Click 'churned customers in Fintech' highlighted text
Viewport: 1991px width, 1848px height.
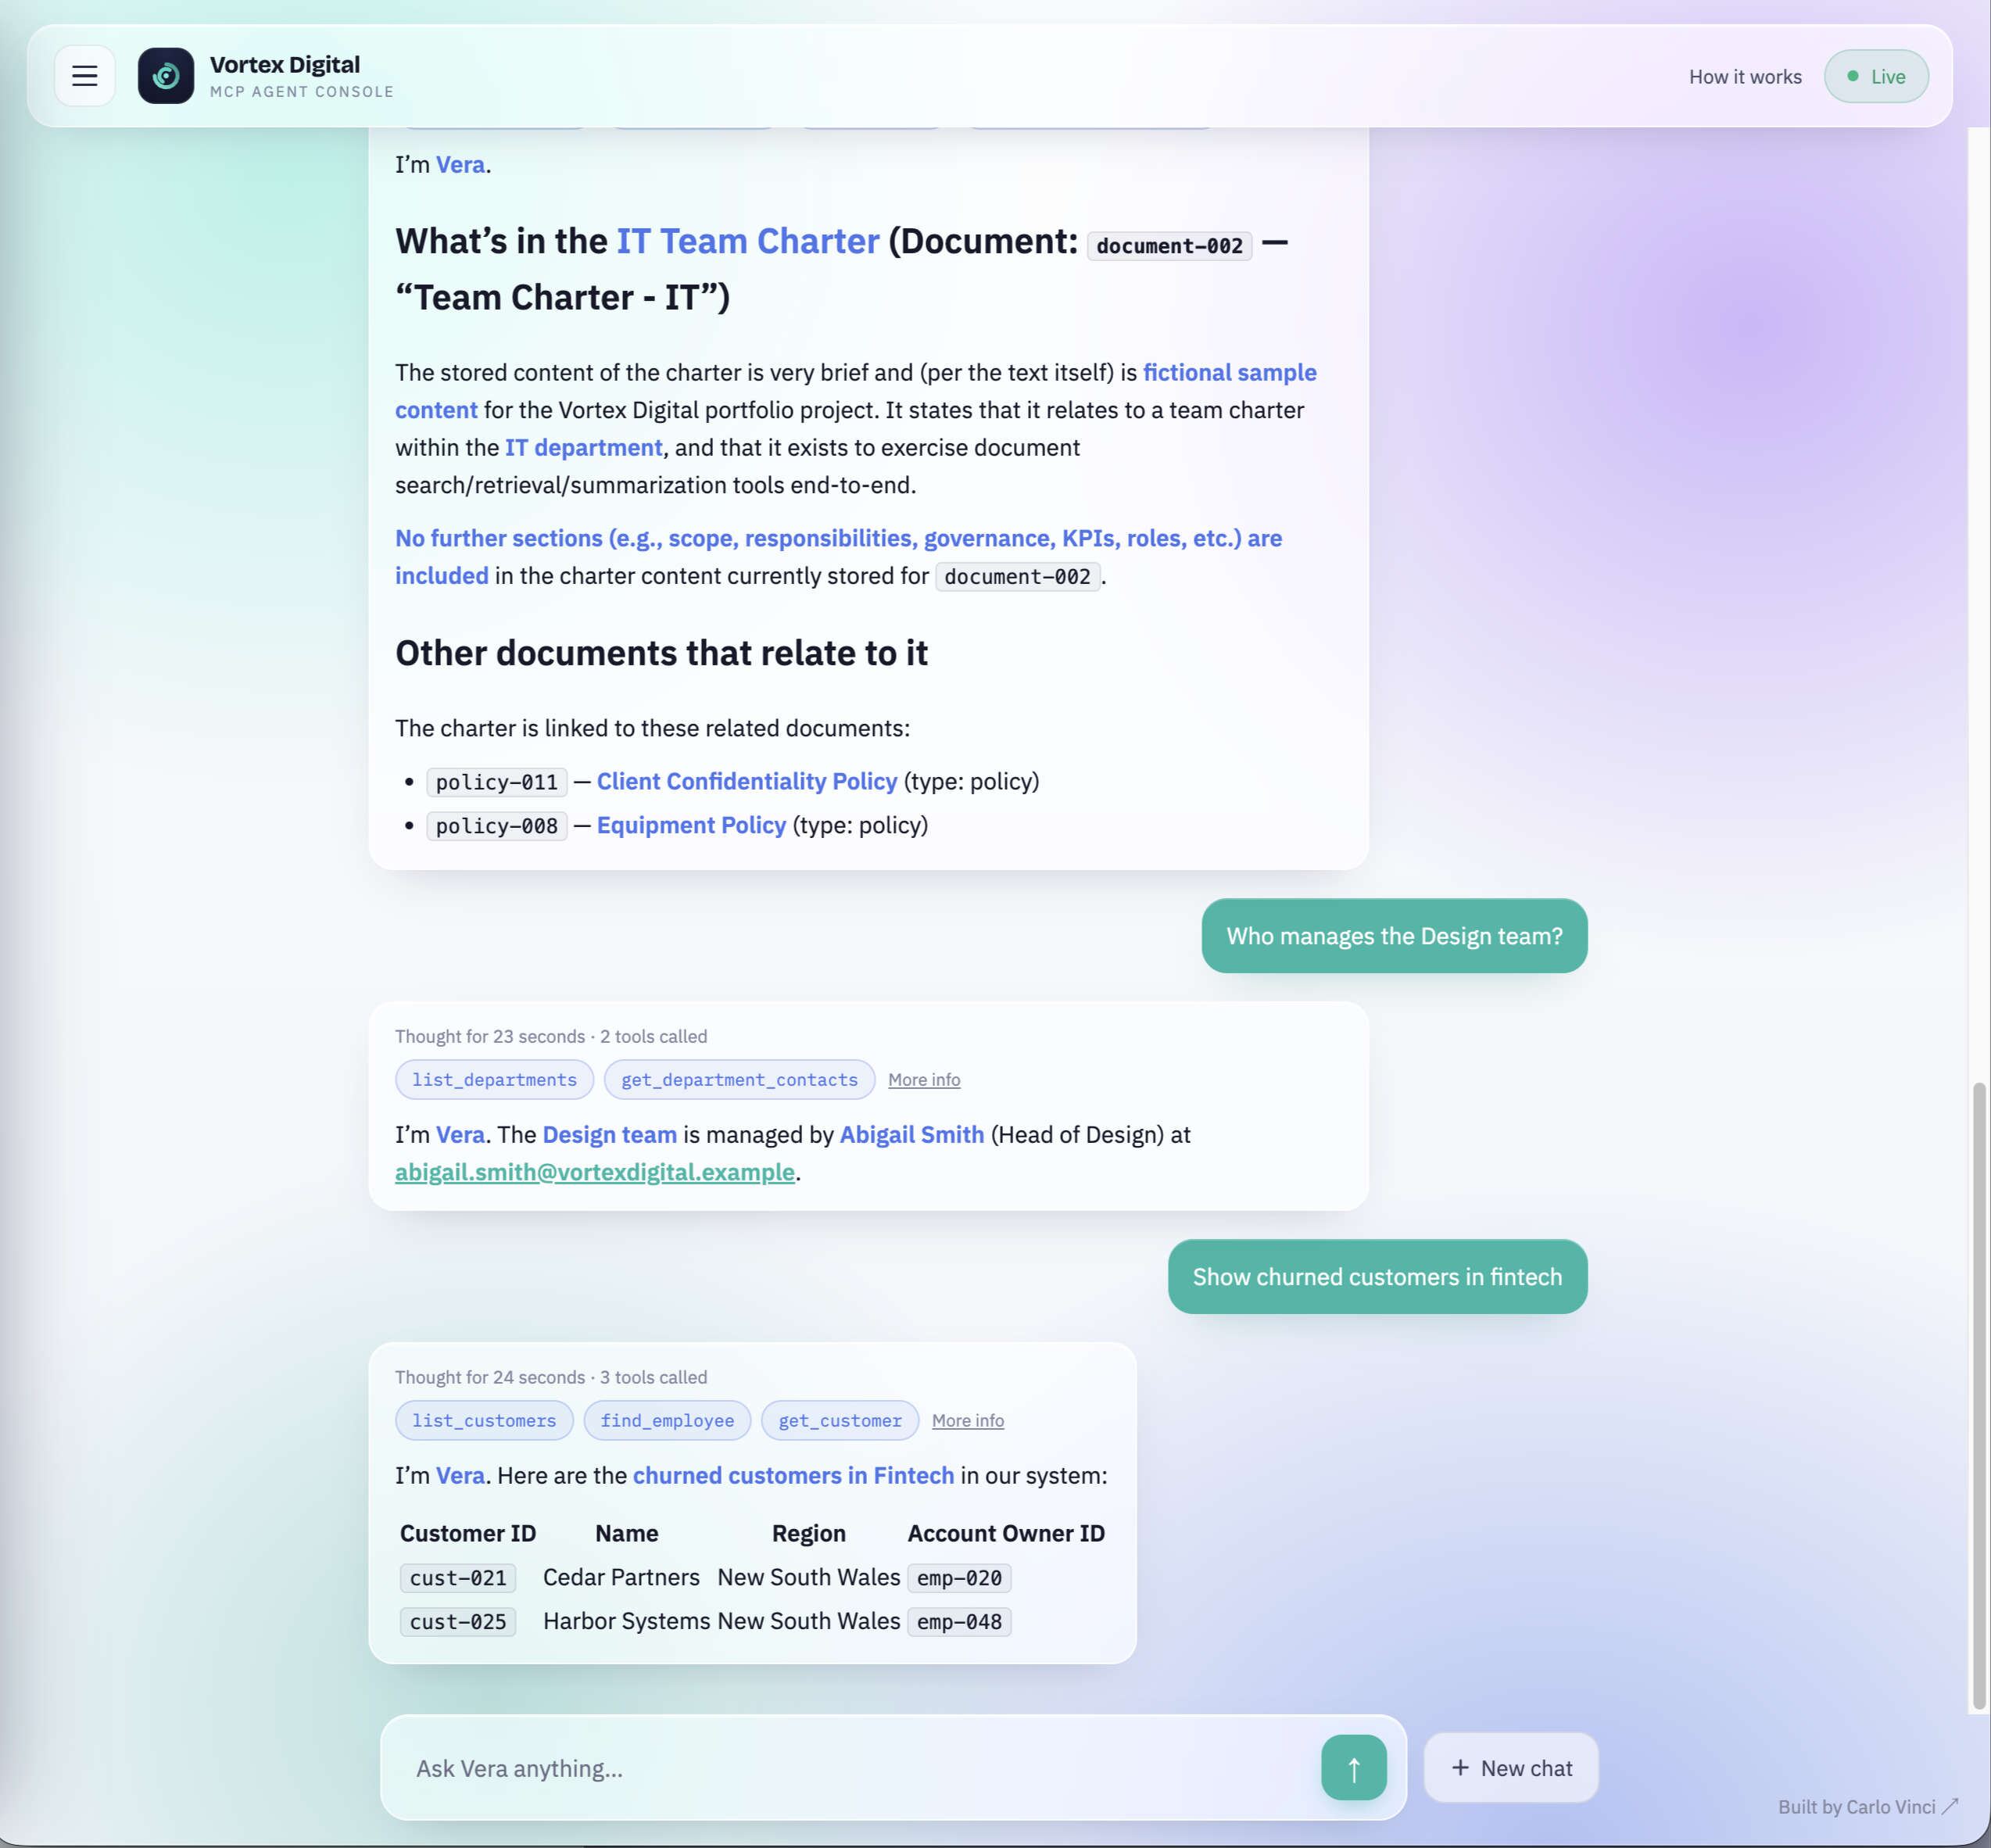click(793, 1475)
